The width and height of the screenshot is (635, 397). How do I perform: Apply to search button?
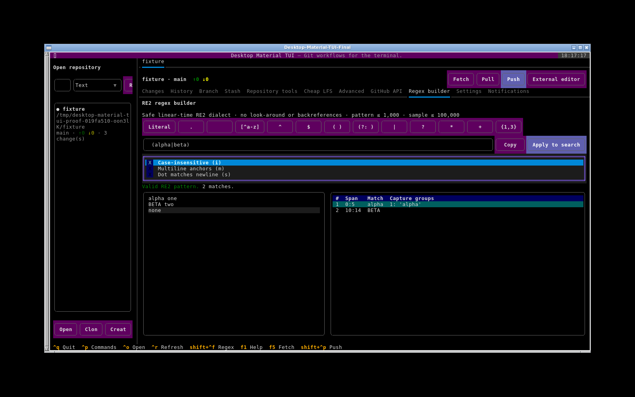[556, 145]
